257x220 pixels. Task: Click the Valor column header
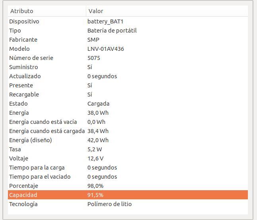[167, 11]
